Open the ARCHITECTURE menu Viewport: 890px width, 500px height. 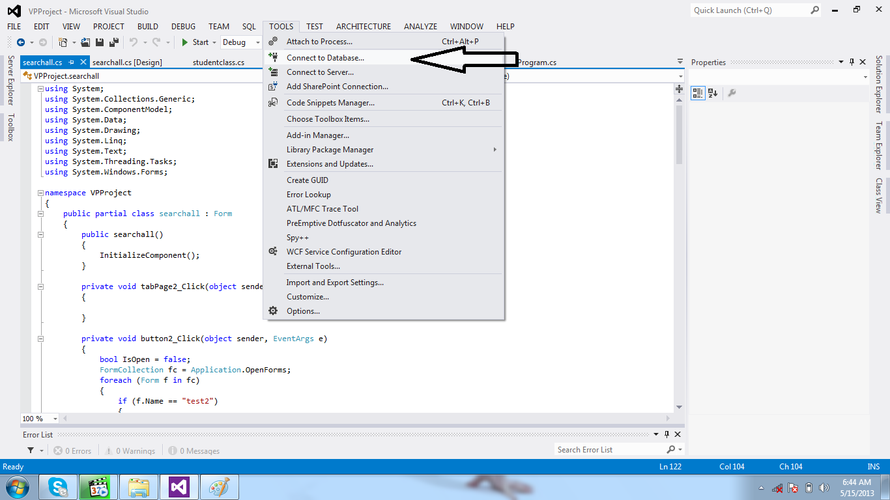pyautogui.click(x=363, y=26)
